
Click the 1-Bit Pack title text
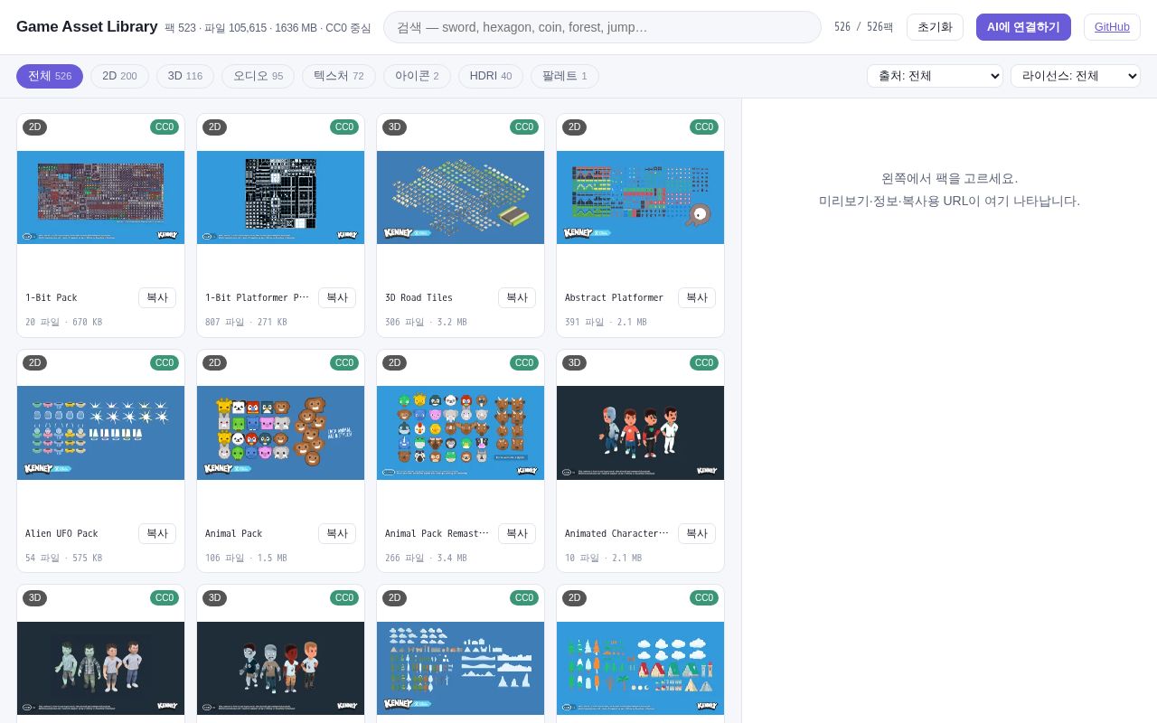pyautogui.click(x=52, y=297)
